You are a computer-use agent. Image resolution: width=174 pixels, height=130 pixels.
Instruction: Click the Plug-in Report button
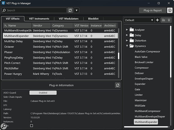(x=153, y=10)
